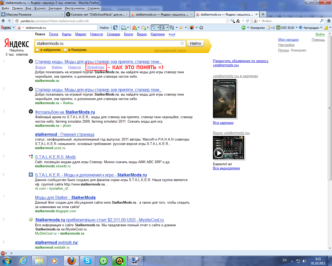The height and width of the screenshot is (266, 332).
Task: Click the volume icon in the system tray
Action: tap(305, 261)
